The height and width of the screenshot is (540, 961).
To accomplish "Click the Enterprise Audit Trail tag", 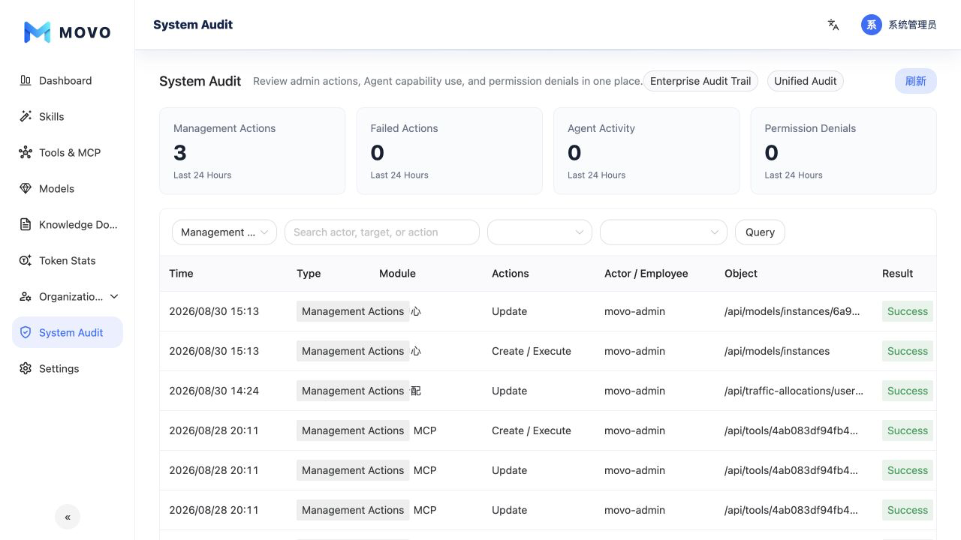I will pyautogui.click(x=700, y=81).
